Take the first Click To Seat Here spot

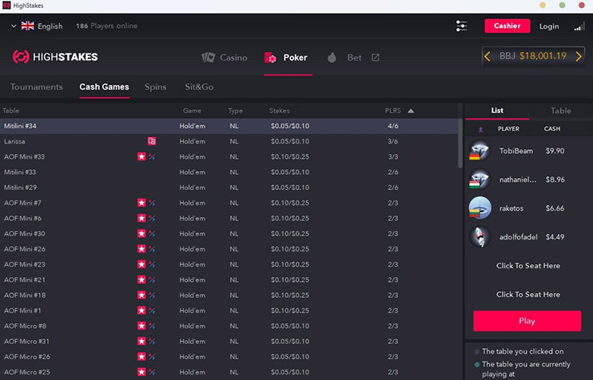coord(527,266)
